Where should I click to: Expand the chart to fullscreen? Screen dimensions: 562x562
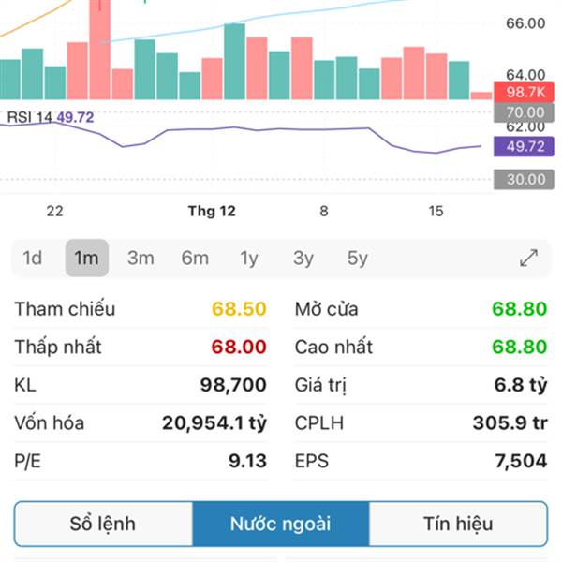[528, 258]
